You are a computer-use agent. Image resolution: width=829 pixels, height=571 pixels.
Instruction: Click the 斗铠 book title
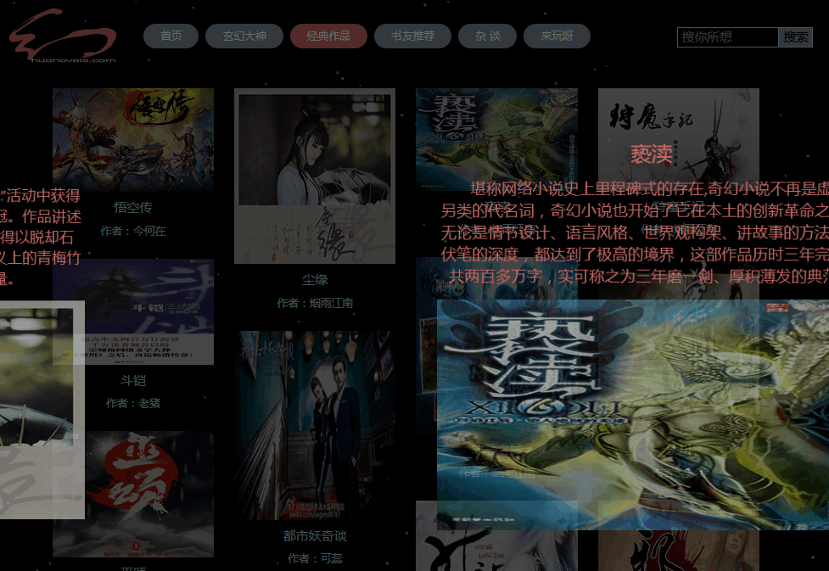(x=132, y=380)
